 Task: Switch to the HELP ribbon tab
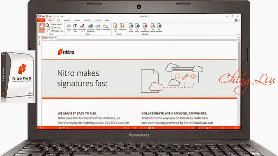pyautogui.click(x=107, y=20)
